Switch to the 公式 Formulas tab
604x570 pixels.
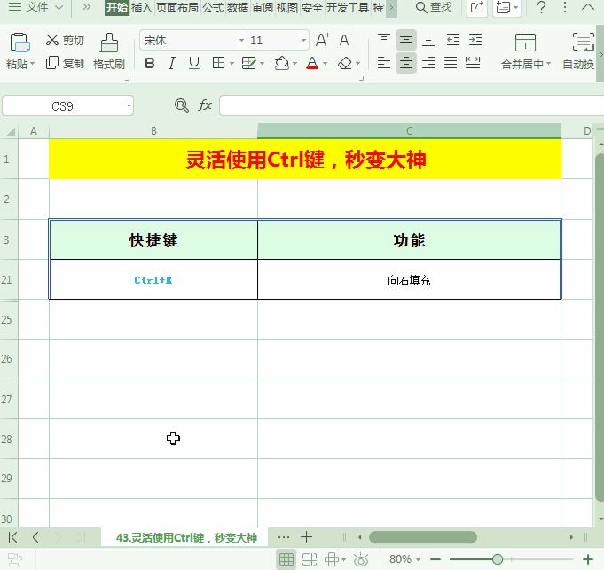(x=213, y=8)
